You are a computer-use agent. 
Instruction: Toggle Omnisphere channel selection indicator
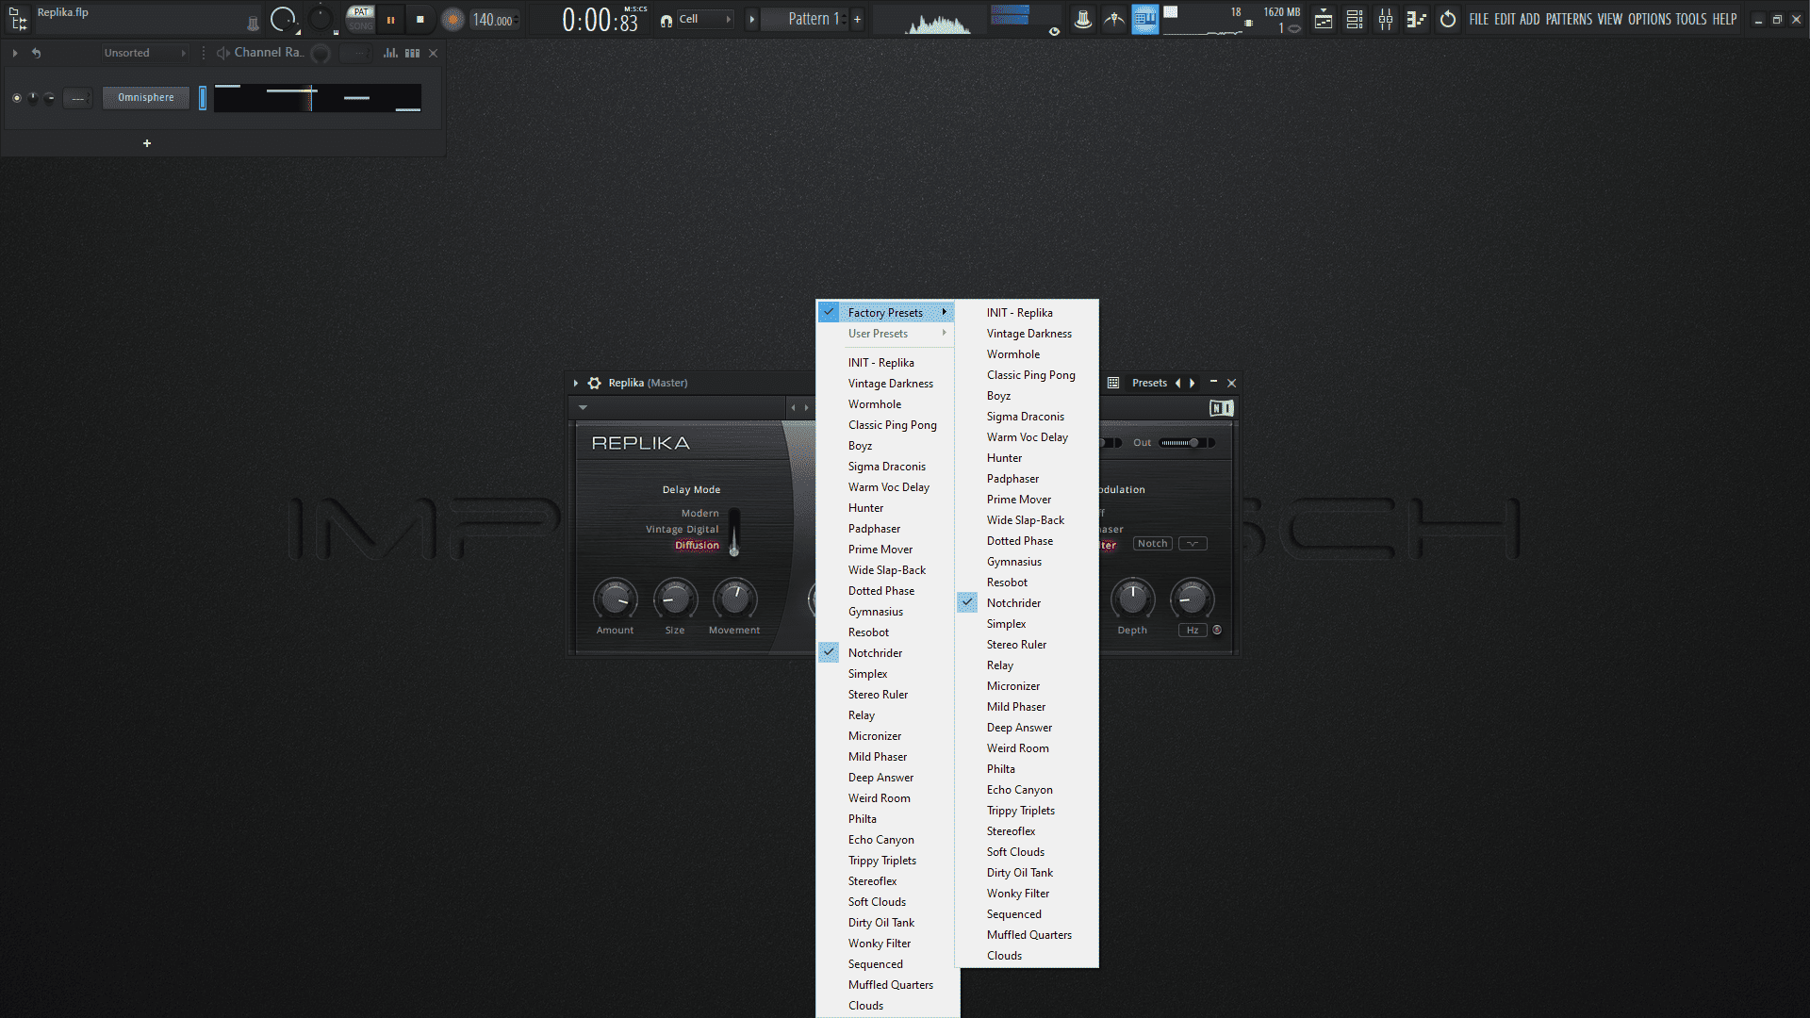click(203, 98)
